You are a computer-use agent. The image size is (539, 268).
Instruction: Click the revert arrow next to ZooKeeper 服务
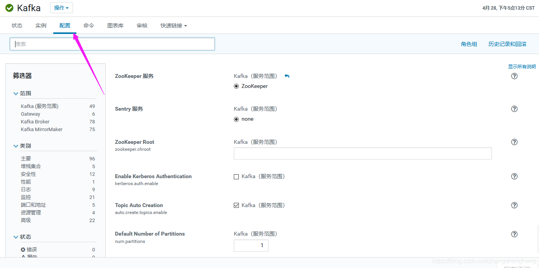point(287,76)
